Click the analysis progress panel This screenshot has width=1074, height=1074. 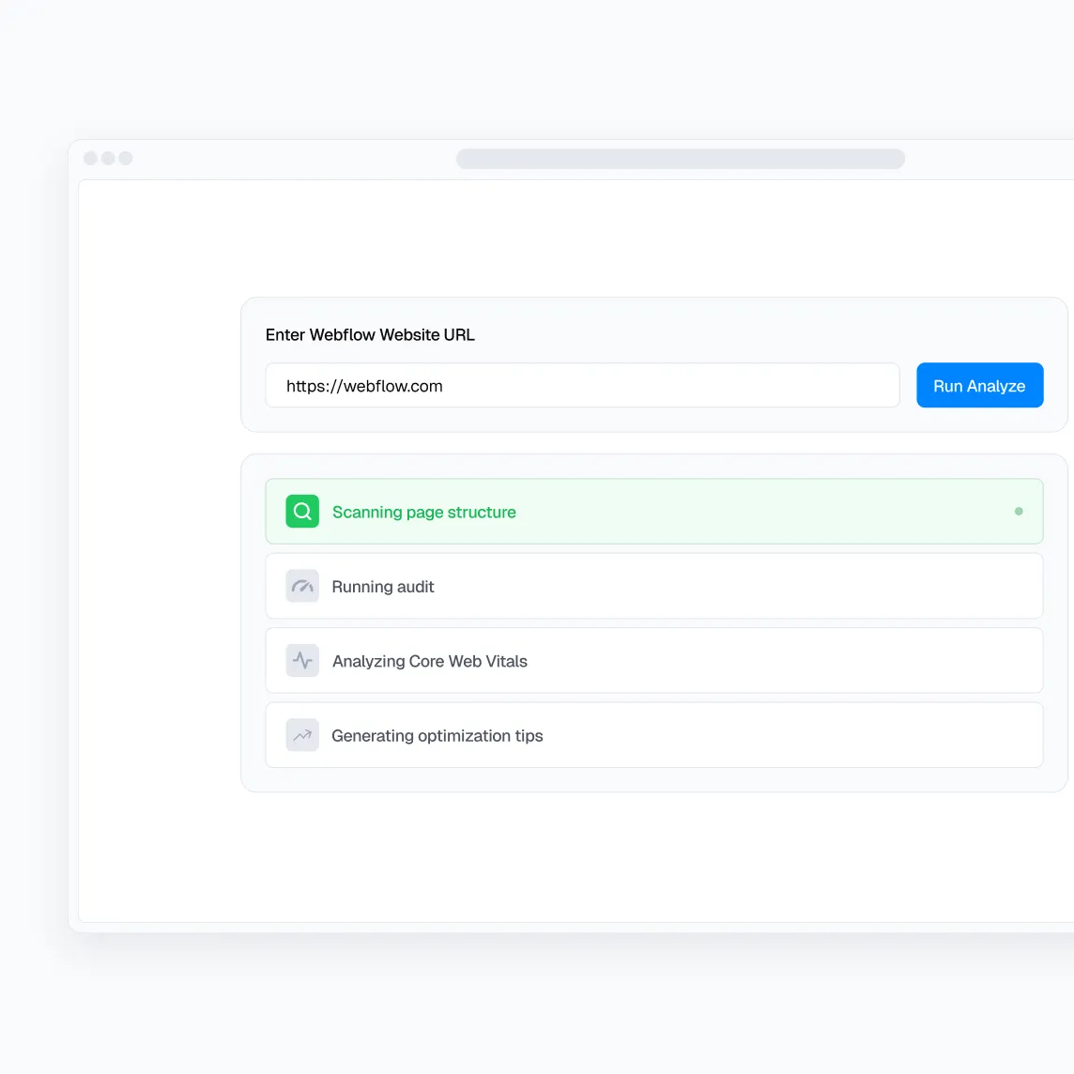click(654, 621)
